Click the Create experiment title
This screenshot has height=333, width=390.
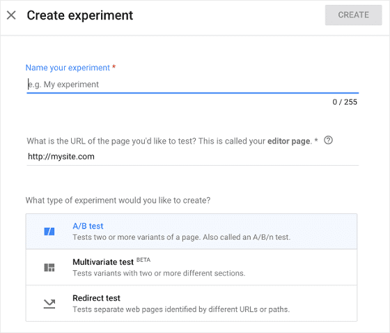[80, 15]
